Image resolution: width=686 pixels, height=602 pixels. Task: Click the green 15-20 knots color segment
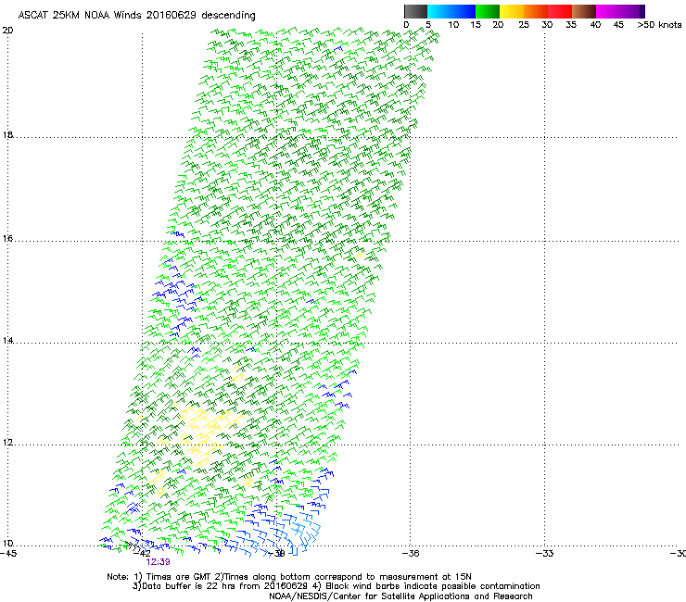[x=488, y=11]
